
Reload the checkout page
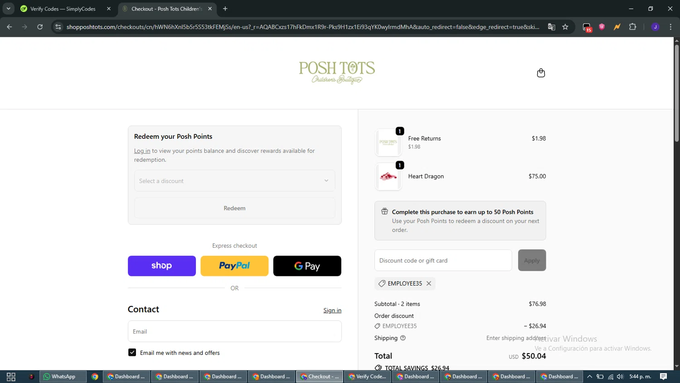pyautogui.click(x=40, y=27)
